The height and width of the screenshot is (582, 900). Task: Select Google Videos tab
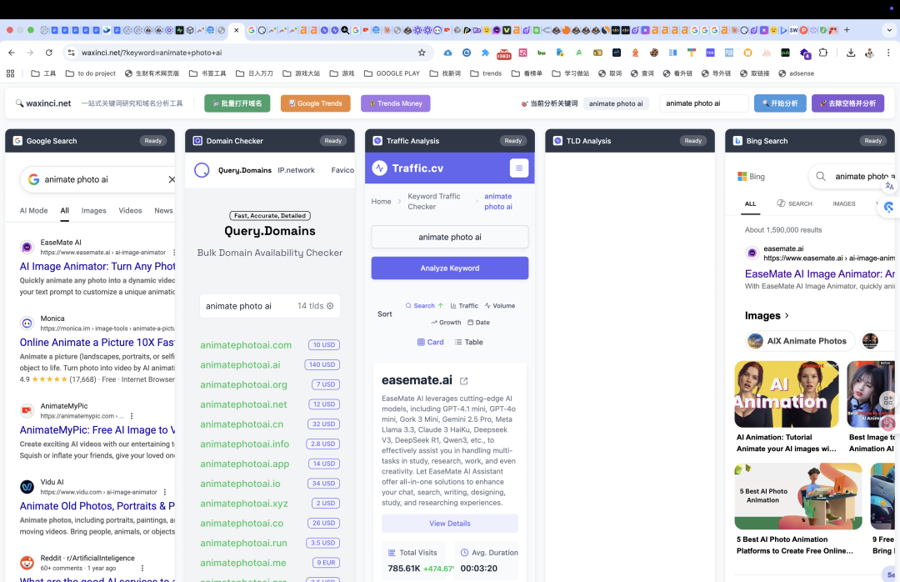tap(130, 210)
